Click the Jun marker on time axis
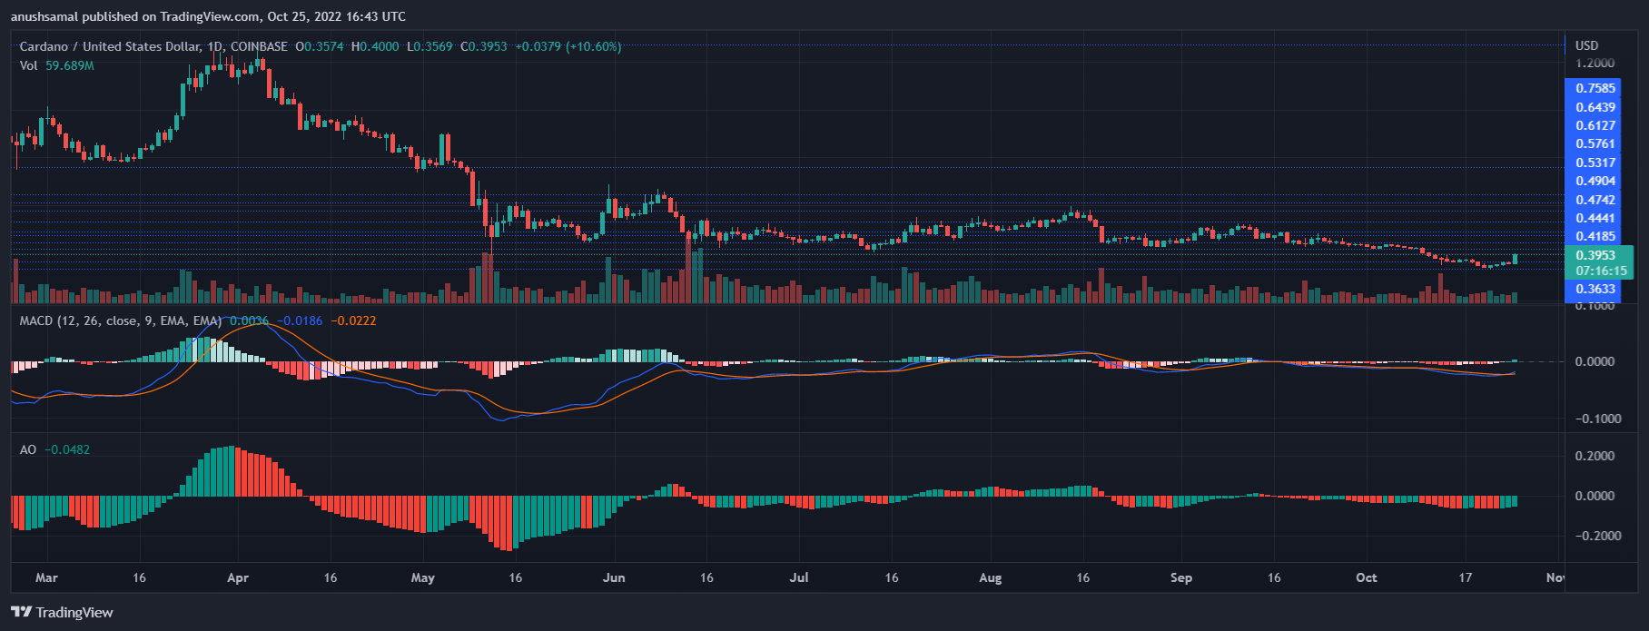Image resolution: width=1649 pixels, height=631 pixels. pos(614,577)
